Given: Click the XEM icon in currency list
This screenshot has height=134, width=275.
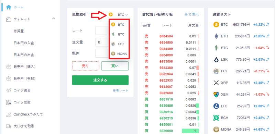Looking at the screenshot, I should (216, 95).
